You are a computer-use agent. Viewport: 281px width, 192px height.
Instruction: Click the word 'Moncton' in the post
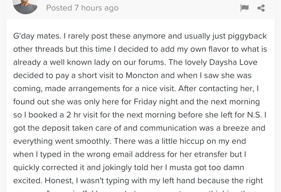coord(142,75)
